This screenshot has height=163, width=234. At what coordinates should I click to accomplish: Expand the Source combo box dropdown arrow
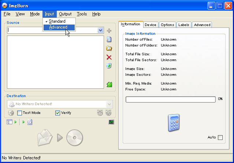[101, 30]
